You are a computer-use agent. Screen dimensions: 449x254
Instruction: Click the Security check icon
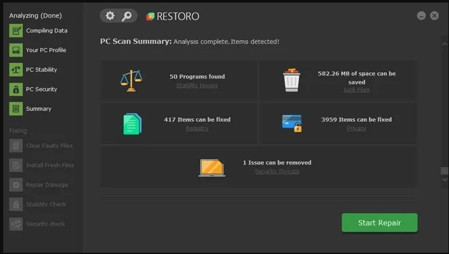(16, 224)
